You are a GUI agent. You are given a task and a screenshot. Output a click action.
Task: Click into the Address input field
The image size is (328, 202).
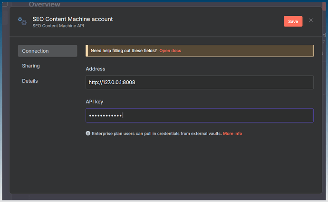coord(200,82)
